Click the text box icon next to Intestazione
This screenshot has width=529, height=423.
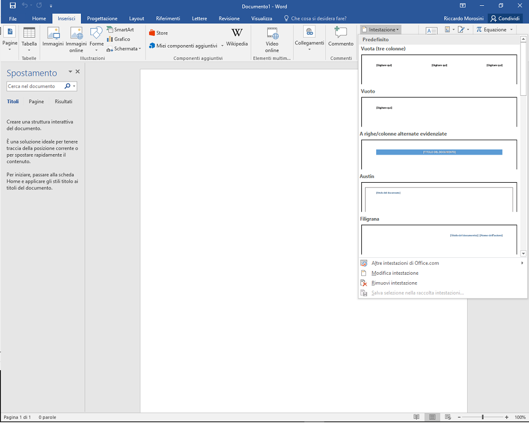click(x=432, y=31)
